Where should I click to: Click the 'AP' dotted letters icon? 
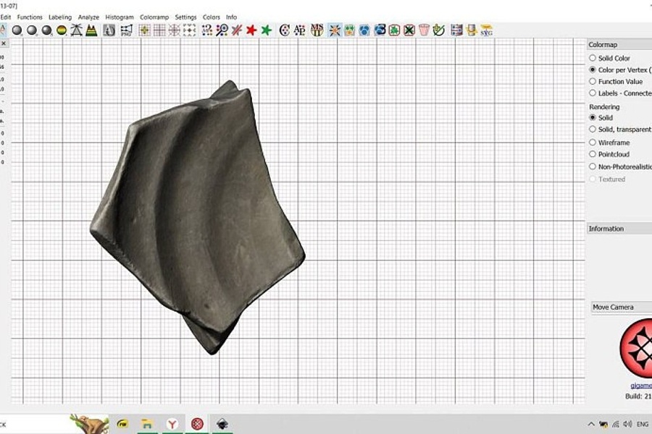pos(299,30)
